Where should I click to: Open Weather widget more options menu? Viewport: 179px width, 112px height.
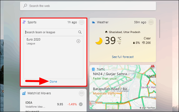coord(151,22)
